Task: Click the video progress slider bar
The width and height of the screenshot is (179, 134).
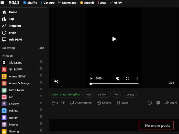Action: coord(114,84)
